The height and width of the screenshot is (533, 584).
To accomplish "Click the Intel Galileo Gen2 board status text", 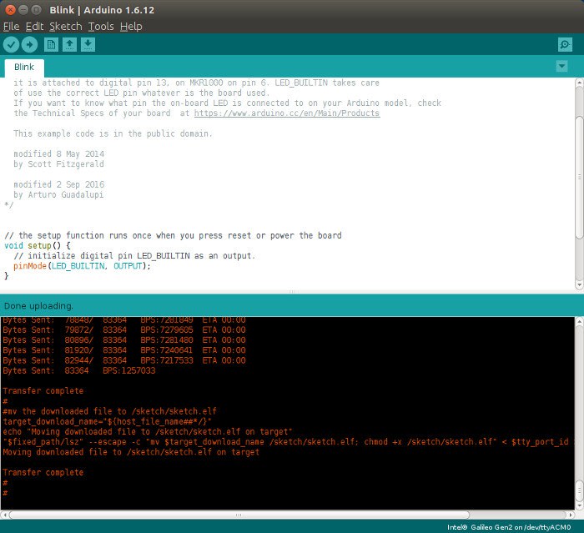I will click(509, 527).
